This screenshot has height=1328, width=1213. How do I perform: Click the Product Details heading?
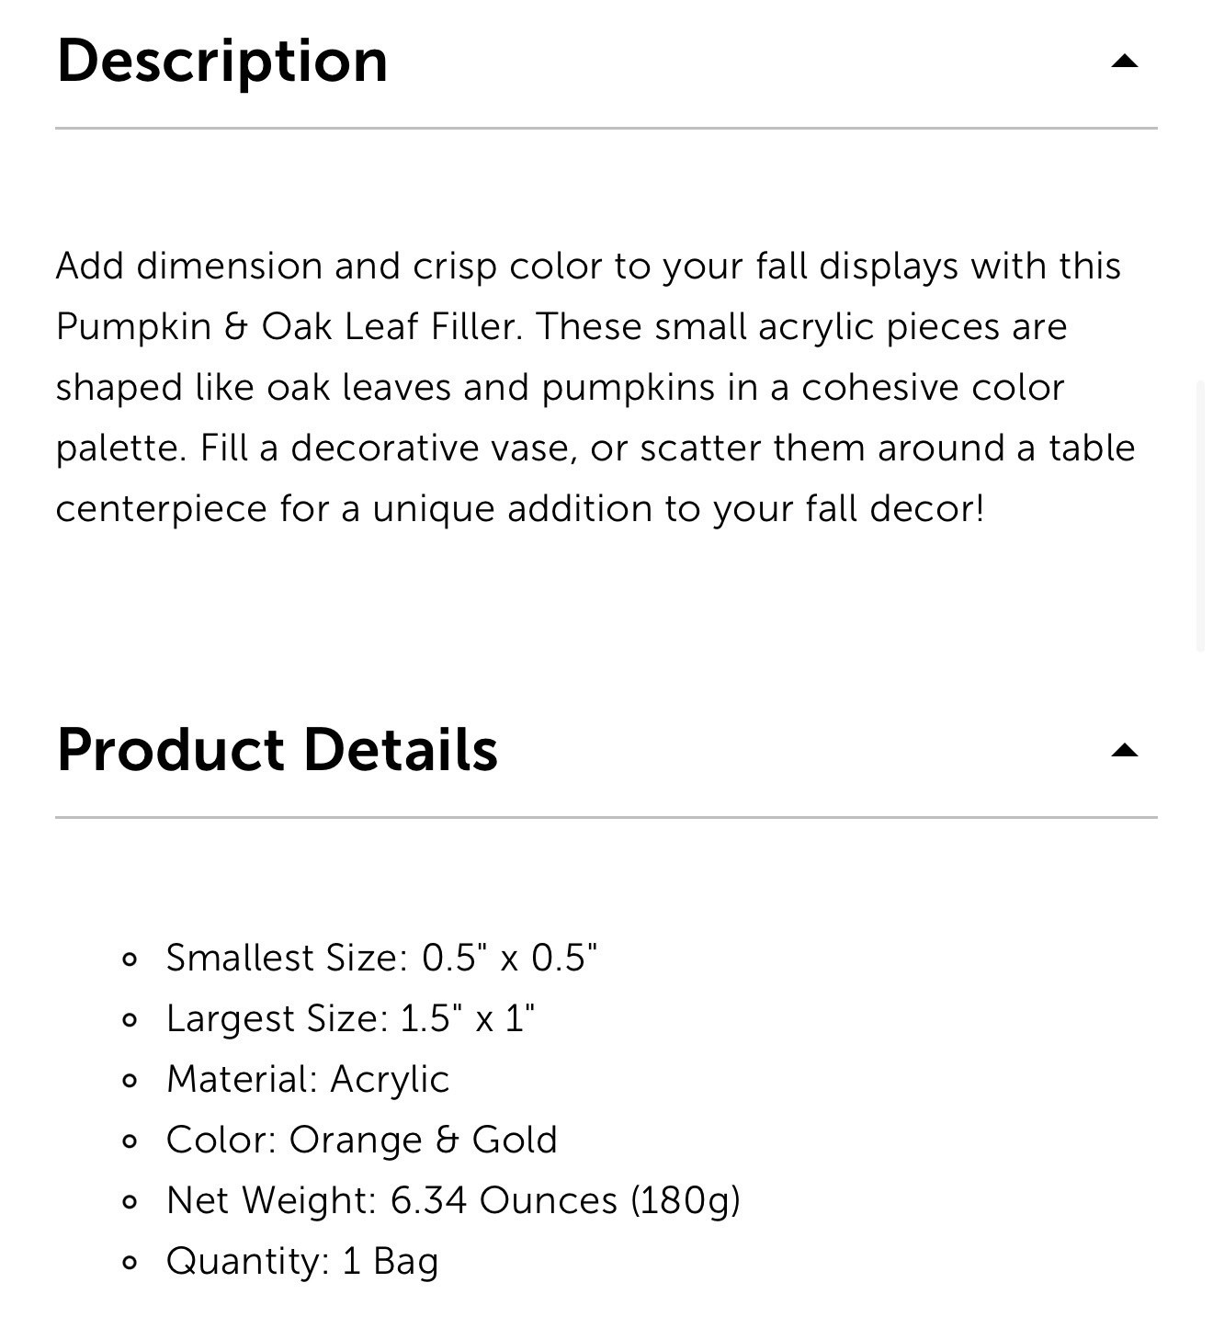[277, 750]
